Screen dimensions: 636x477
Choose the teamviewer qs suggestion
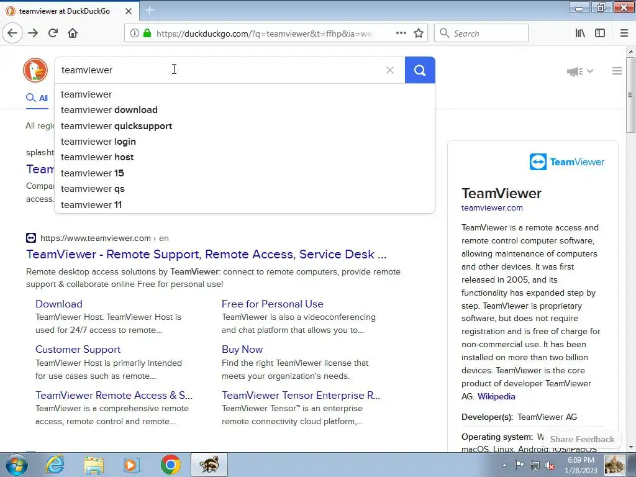(245, 189)
